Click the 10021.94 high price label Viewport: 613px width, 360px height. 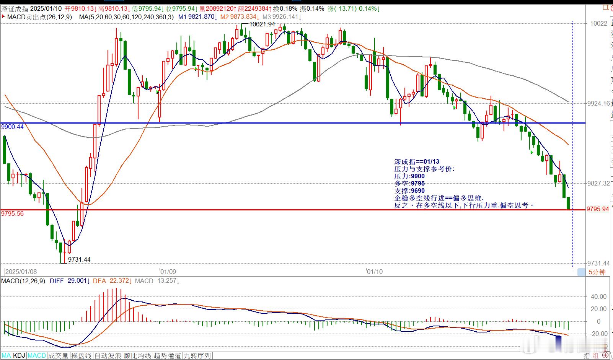[x=262, y=24]
